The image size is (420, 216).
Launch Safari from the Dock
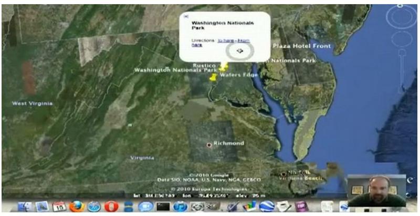click(94, 207)
